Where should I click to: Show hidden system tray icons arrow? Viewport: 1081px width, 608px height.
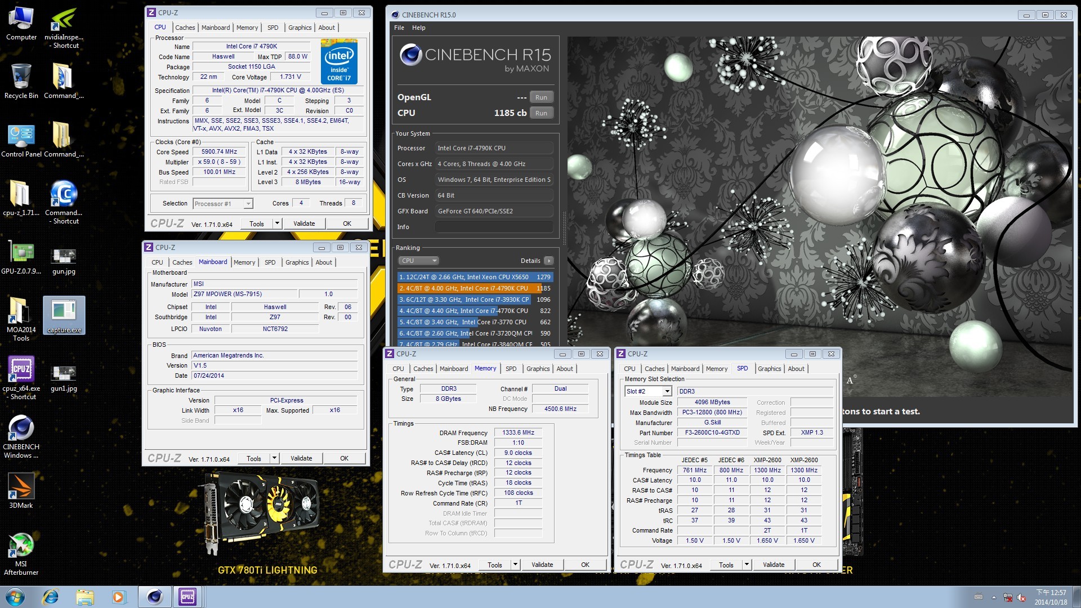(x=994, y=598)
